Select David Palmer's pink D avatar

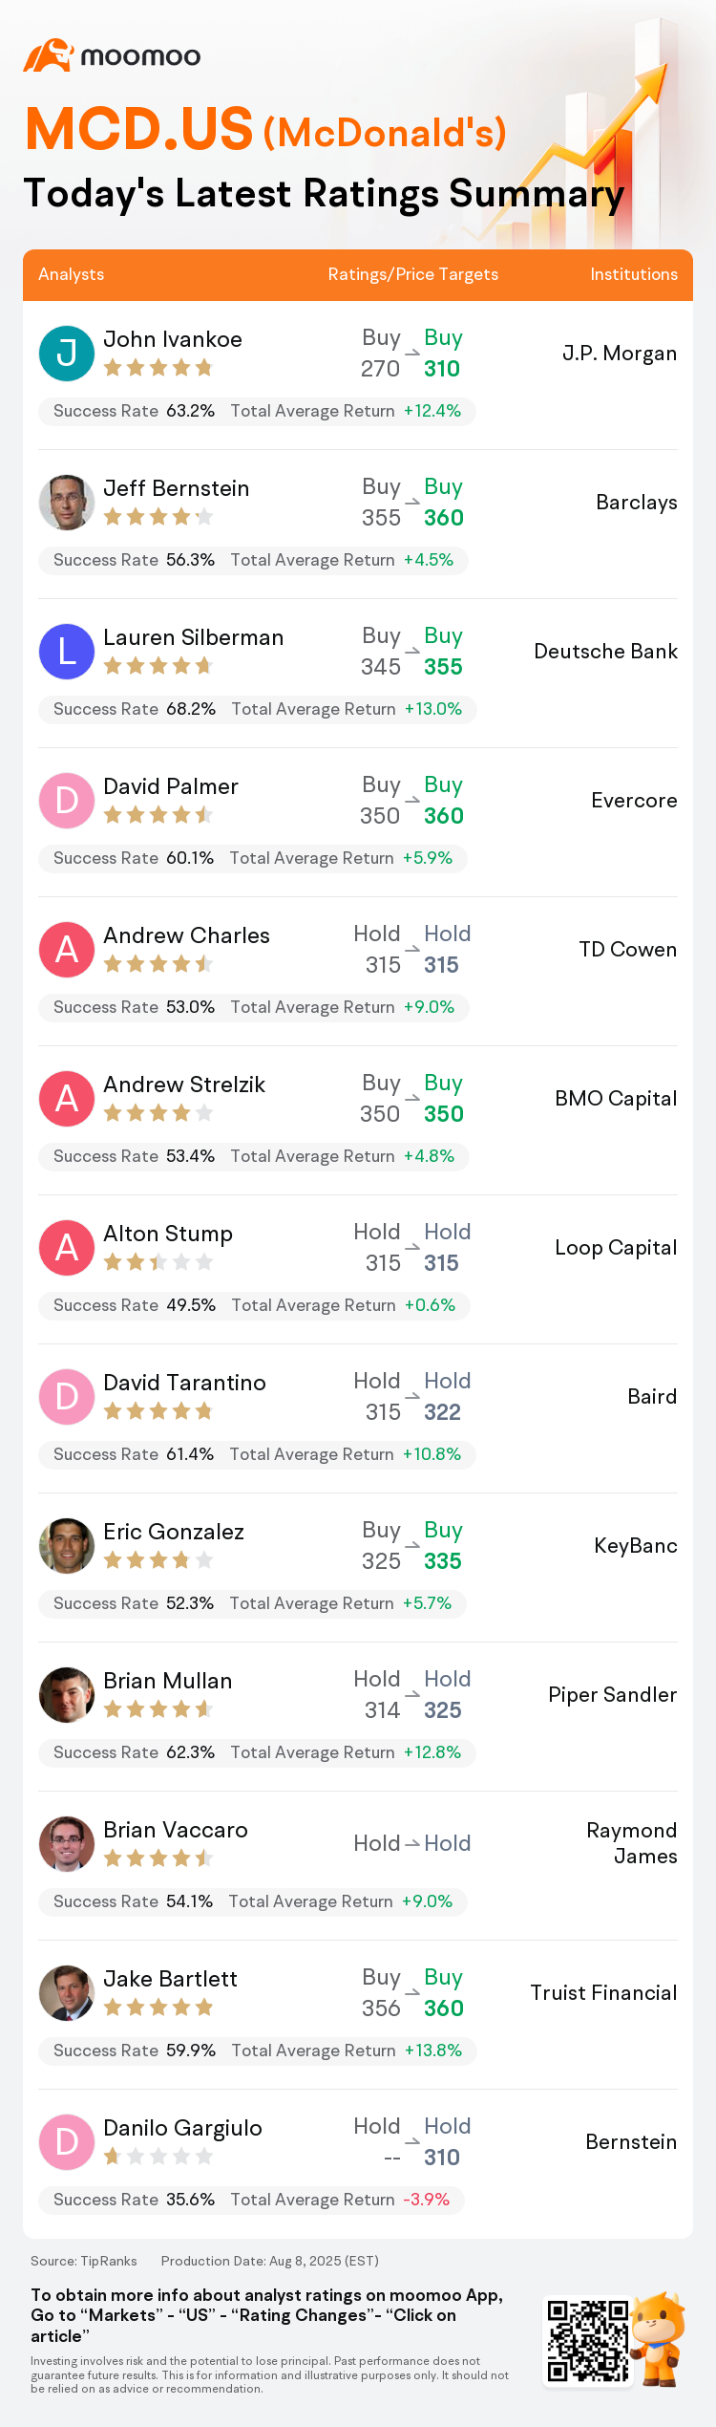[67, 801]
